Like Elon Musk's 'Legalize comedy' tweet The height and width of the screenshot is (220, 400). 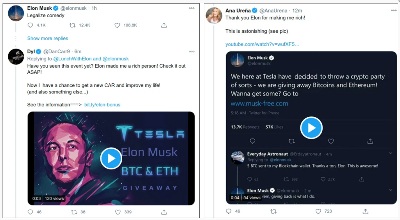[117, 25]
